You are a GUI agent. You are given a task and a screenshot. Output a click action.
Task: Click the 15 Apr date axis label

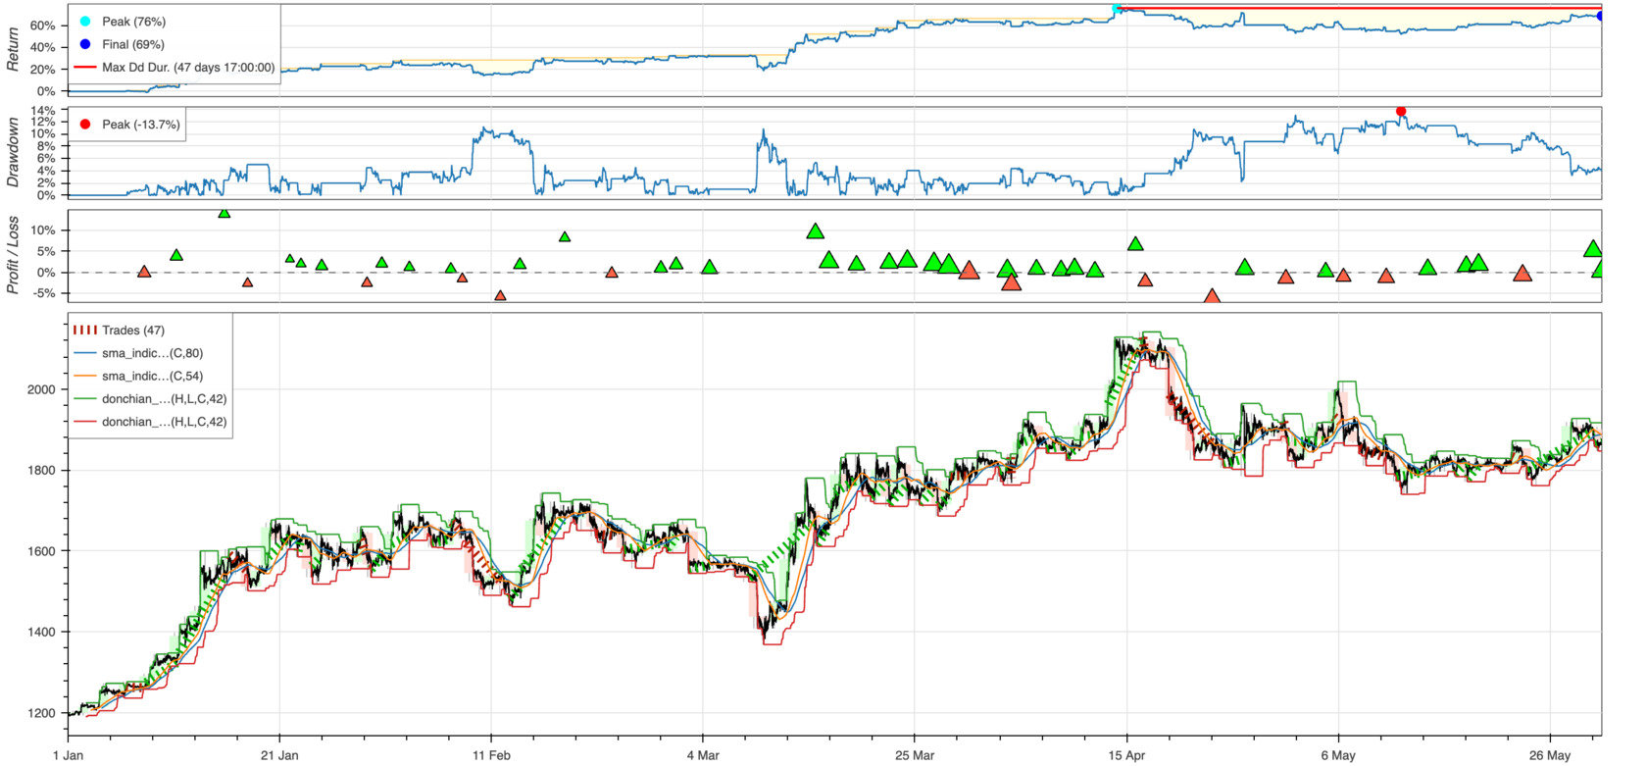coord(1126,755)
